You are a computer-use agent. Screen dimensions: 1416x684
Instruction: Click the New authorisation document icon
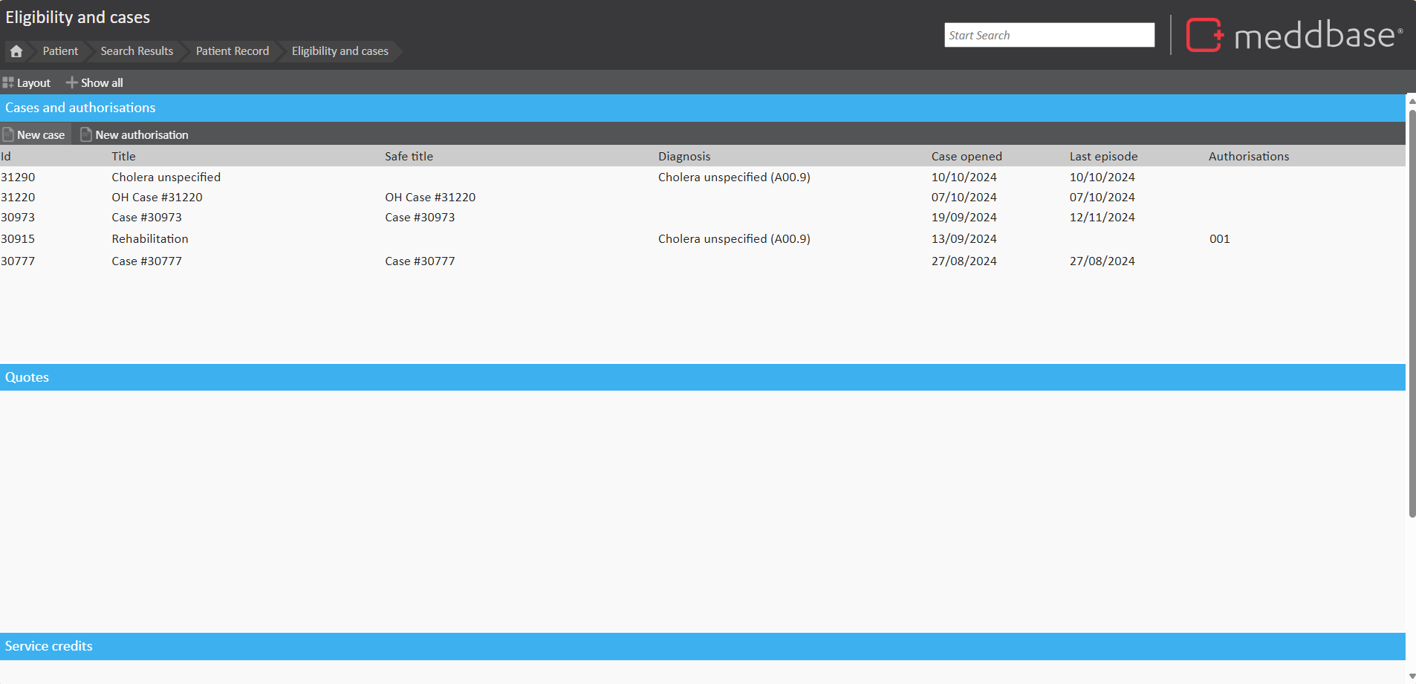[x=86, y=134]
